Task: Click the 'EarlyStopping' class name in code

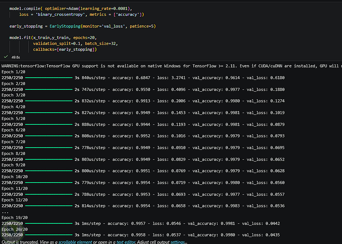Action: point(65,26)
